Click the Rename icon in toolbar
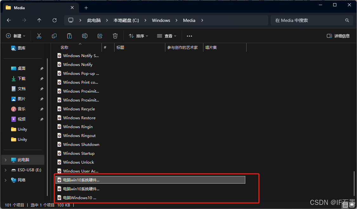Viewport: 357px width, 209px height. (85, 36)
